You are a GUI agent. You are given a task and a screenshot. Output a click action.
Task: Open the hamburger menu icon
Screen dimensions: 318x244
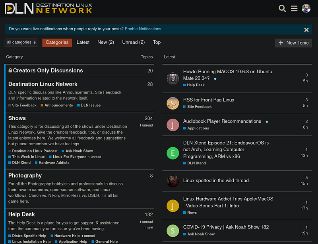[x=294, y=8]
